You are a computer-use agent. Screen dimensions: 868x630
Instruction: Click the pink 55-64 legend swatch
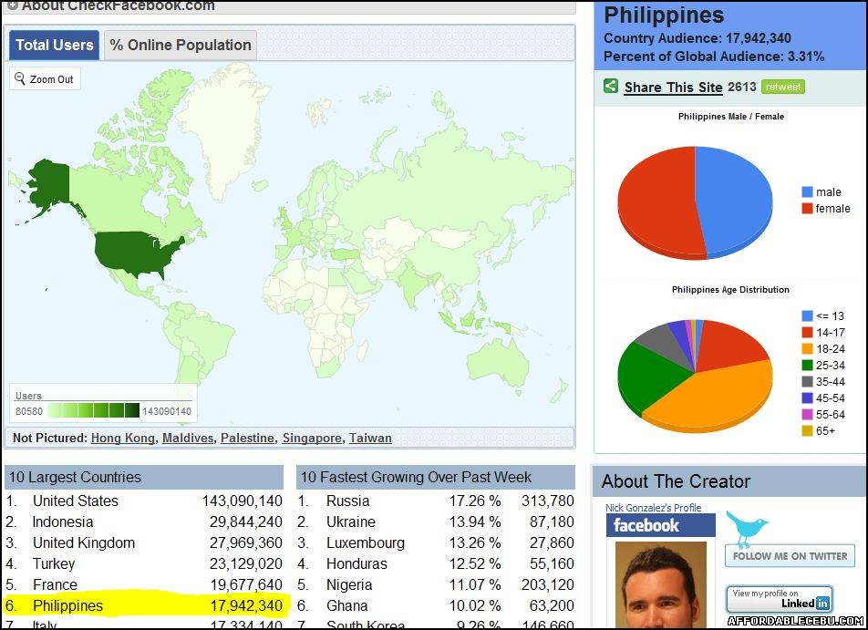pos(807,415)
